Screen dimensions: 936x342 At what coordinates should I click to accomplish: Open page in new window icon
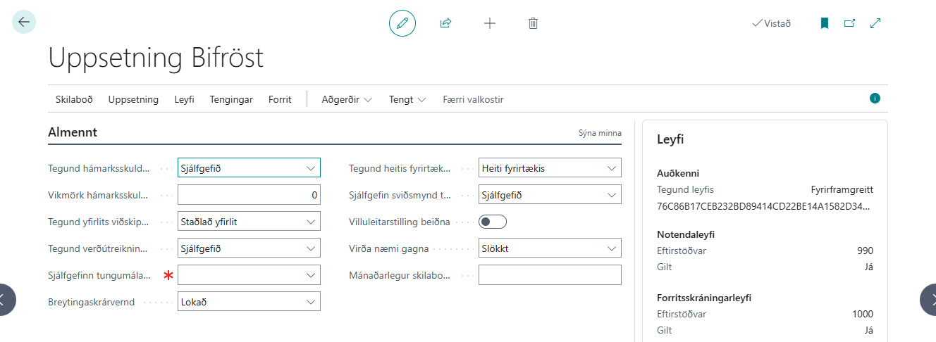coord(850,23)
